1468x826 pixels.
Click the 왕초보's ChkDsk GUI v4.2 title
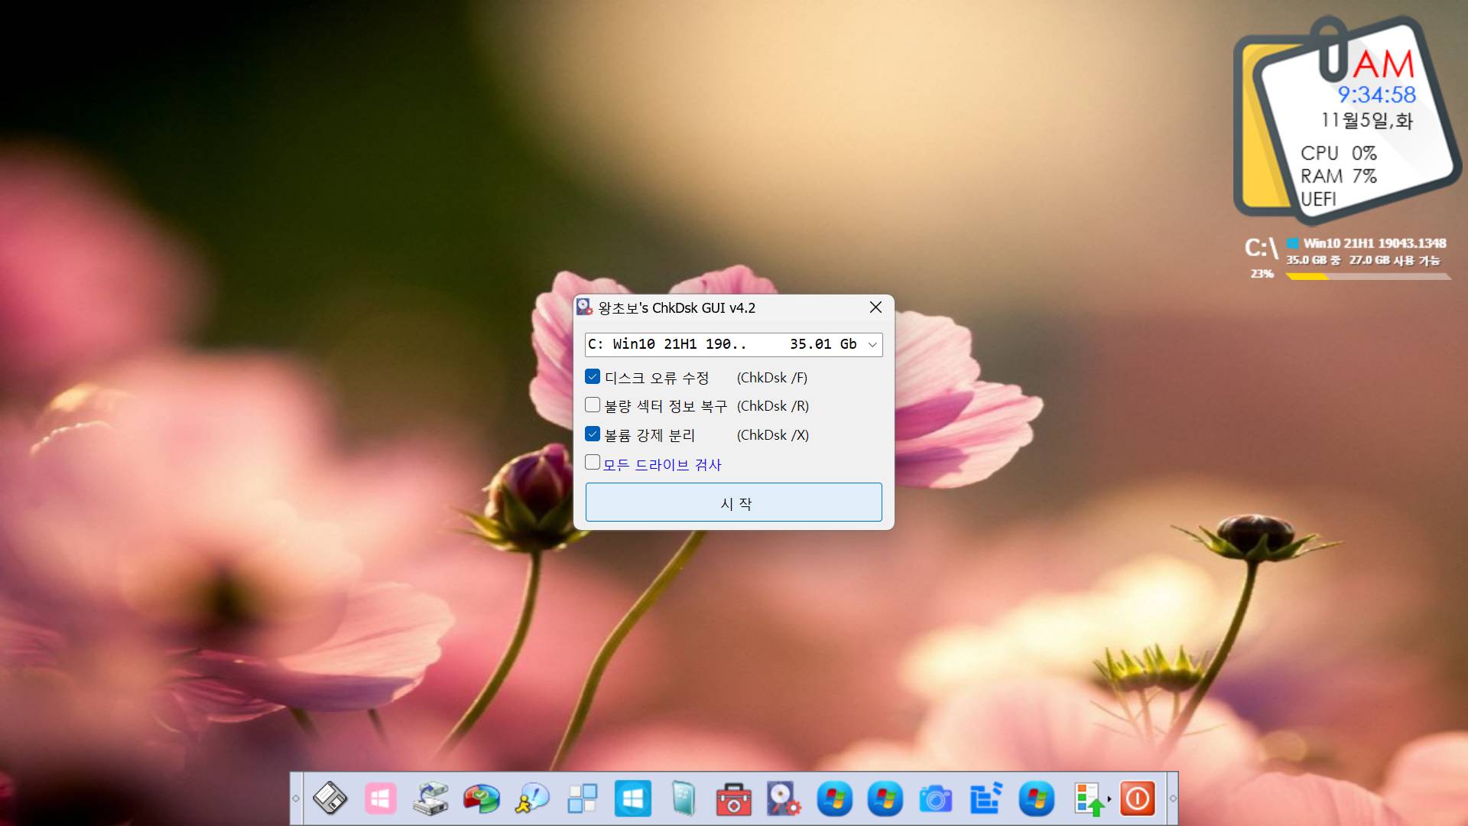[677, 308]
